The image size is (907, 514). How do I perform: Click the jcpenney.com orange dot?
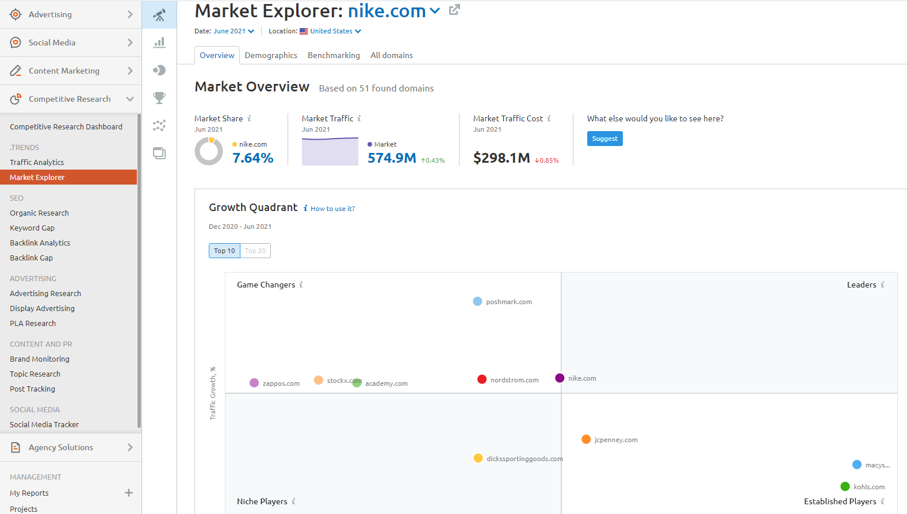[586, 439]
